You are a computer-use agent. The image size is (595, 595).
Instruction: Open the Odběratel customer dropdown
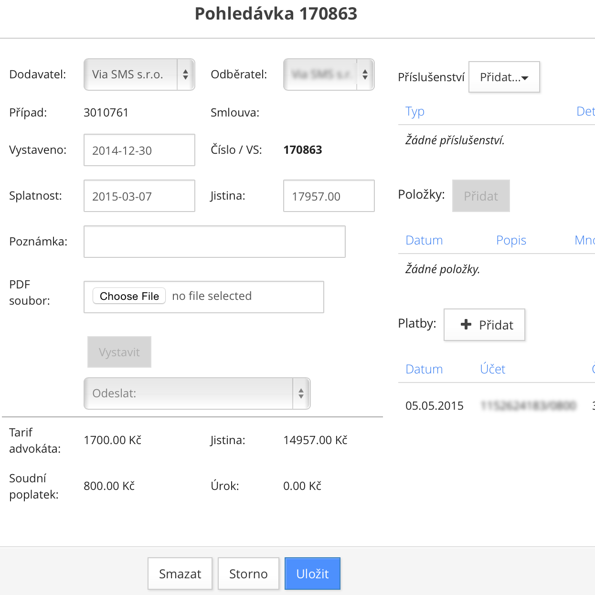[x=329, y=74]
